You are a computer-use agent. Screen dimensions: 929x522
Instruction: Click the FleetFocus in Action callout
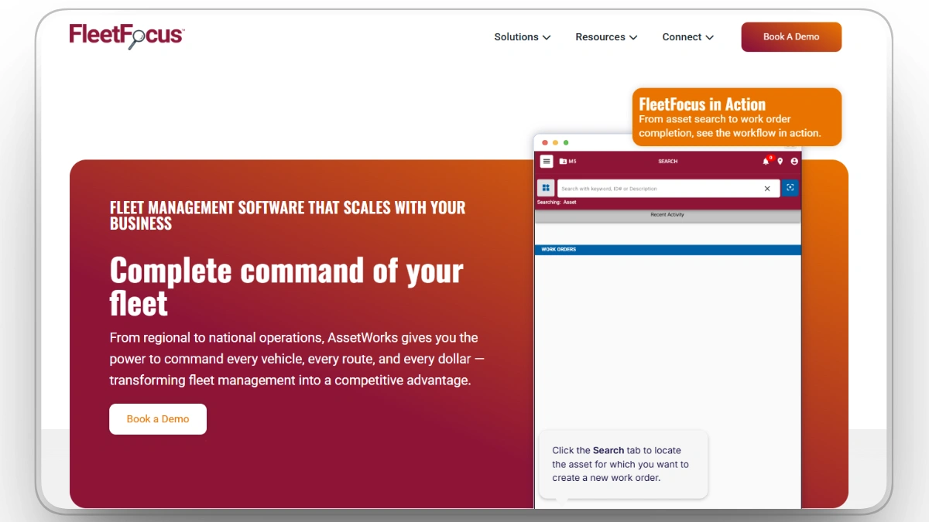736,117
